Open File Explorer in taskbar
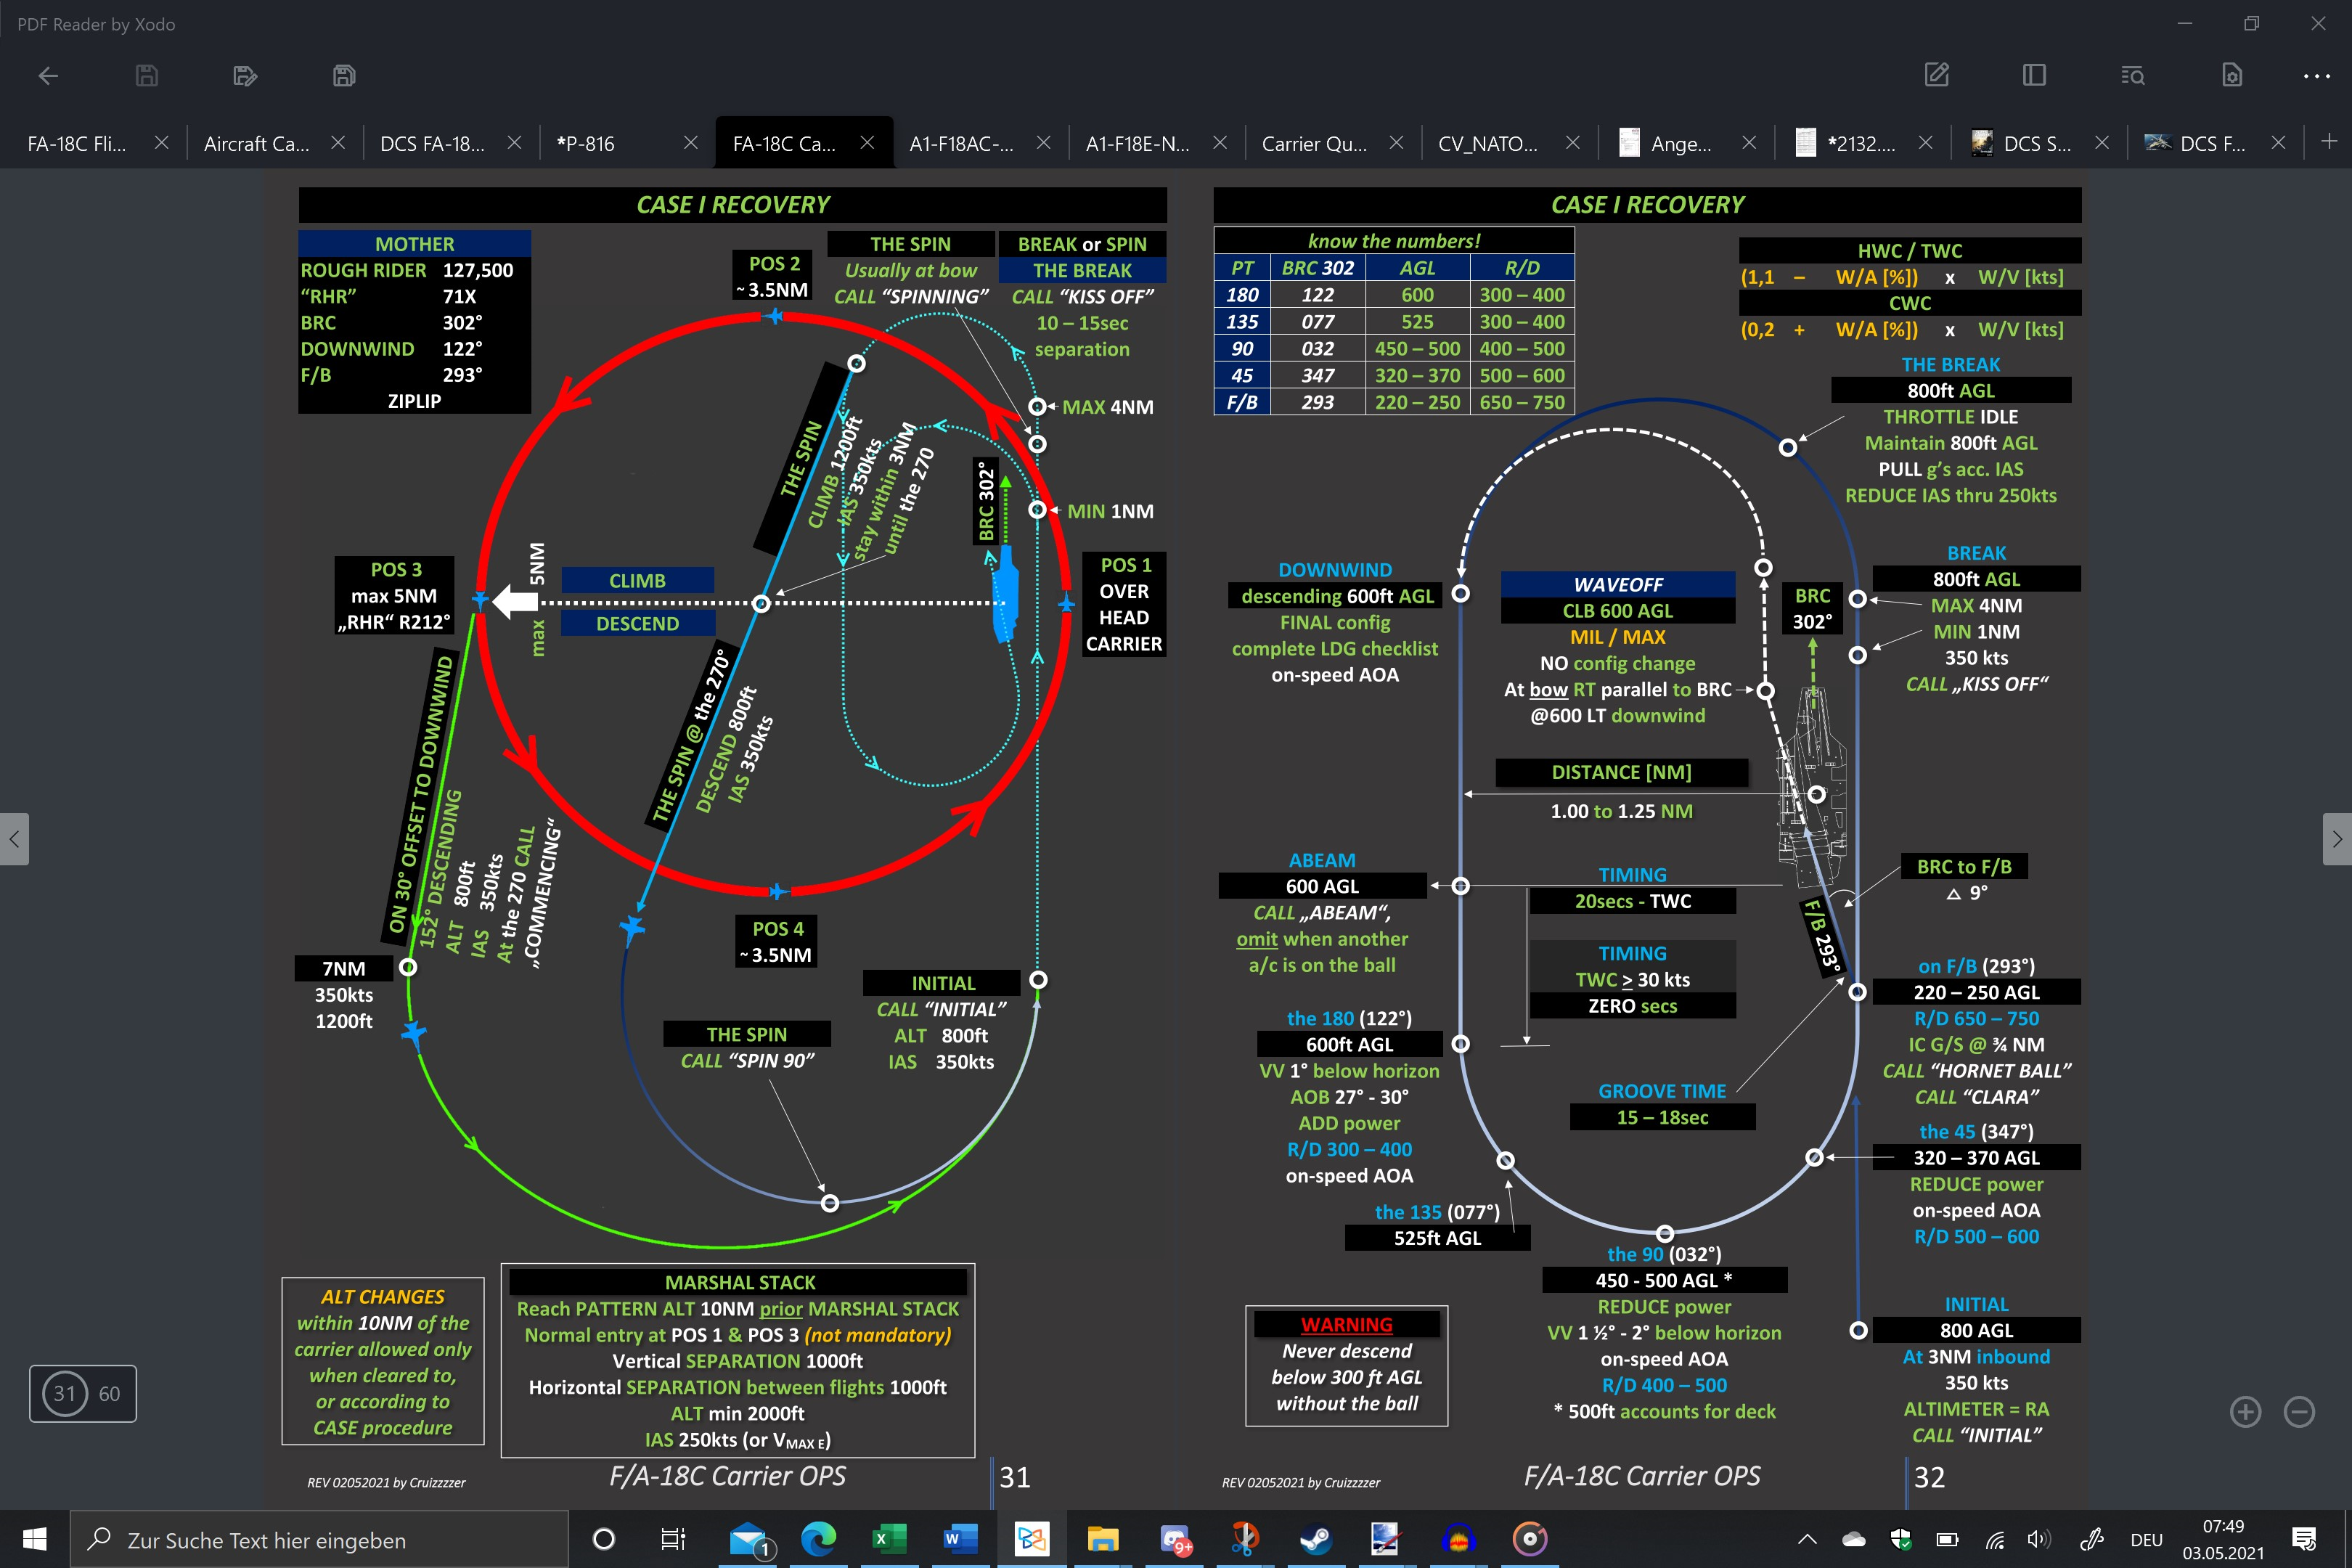The height and width of the screenshot is (1568, 2352). pyautogui.click(x=1102, y=1539)
